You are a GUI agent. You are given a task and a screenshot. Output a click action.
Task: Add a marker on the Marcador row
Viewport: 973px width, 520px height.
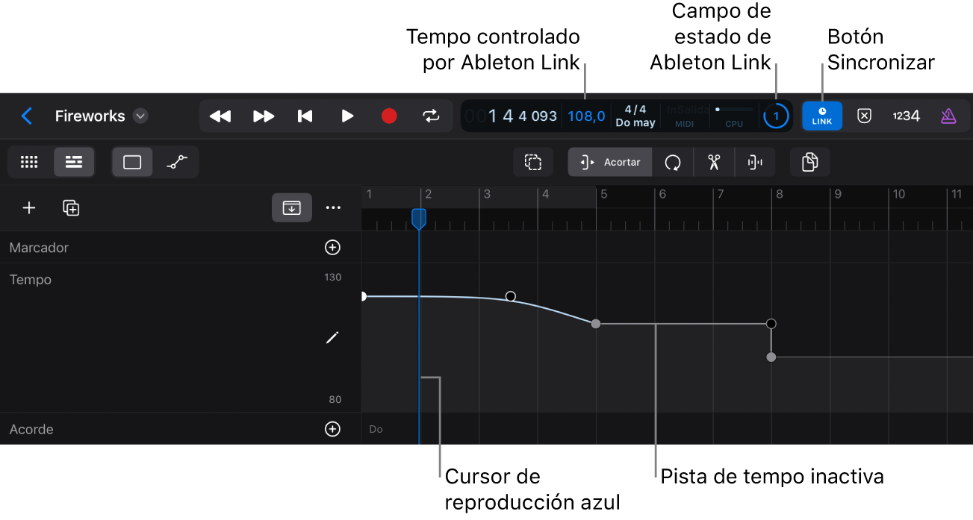click(x=332, y=247)
